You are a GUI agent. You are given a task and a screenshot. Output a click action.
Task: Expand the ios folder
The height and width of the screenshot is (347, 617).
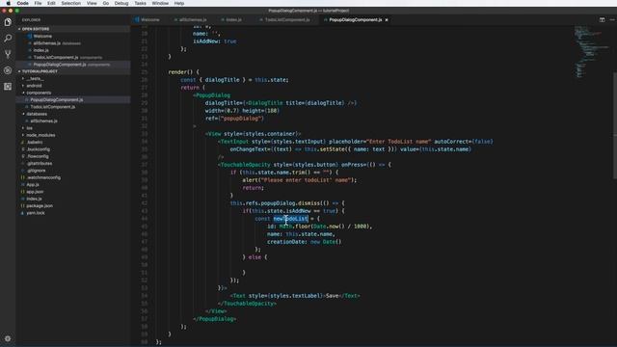30,128
